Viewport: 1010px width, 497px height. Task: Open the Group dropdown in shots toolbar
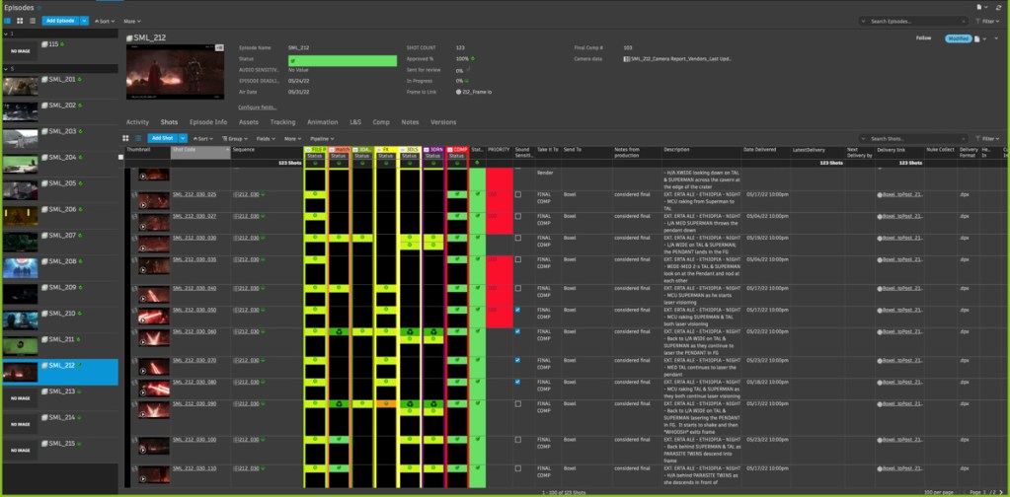[234, 139]
